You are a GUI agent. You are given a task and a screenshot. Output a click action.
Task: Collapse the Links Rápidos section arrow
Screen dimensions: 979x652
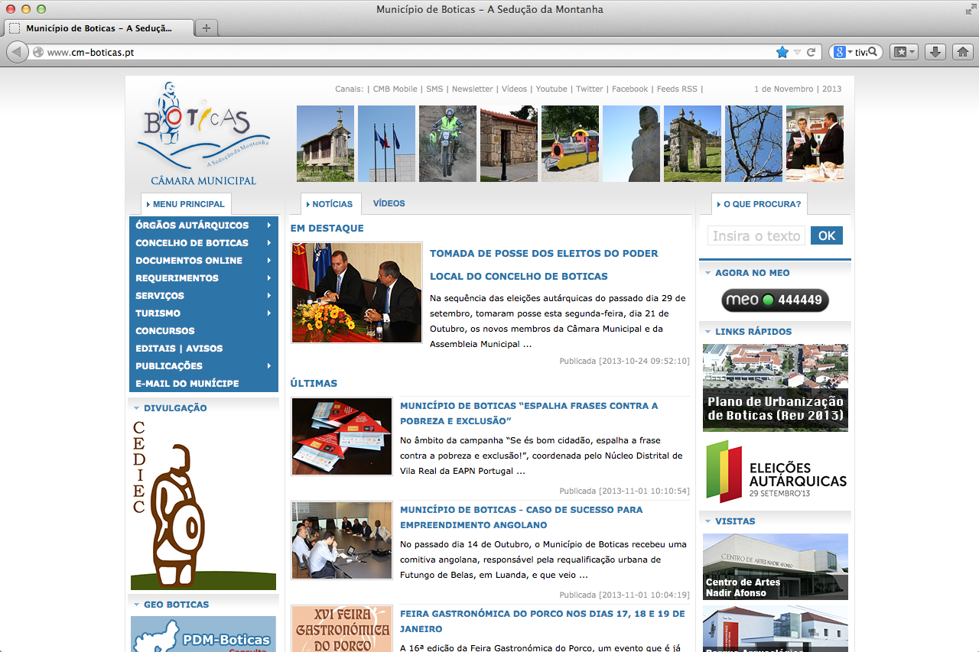pyautogui.click(x=707, y=332)
